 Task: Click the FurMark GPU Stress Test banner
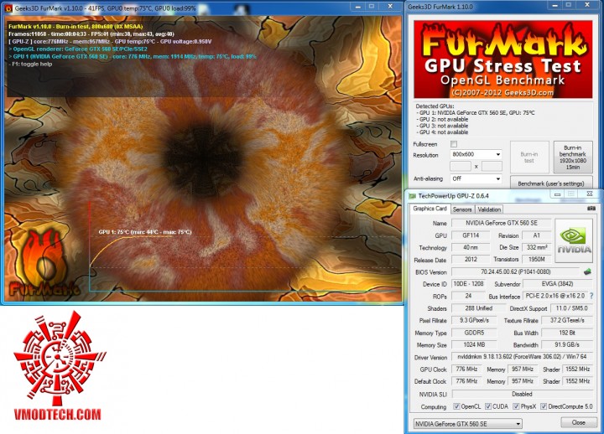(503, 59)
